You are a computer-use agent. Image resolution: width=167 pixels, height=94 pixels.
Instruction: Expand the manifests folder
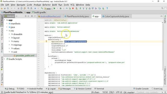[7, 23]
